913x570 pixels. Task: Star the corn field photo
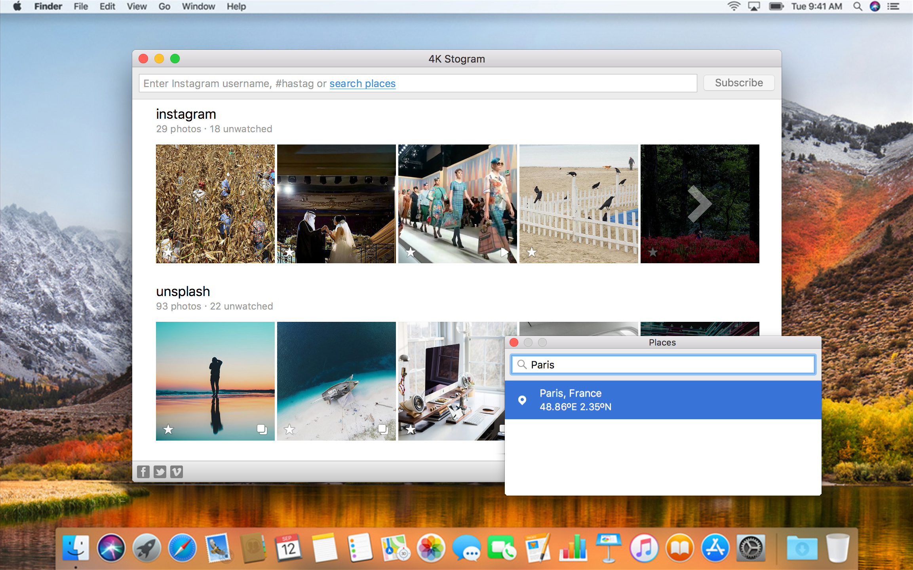pyautogui.click(x=168, y=252)
